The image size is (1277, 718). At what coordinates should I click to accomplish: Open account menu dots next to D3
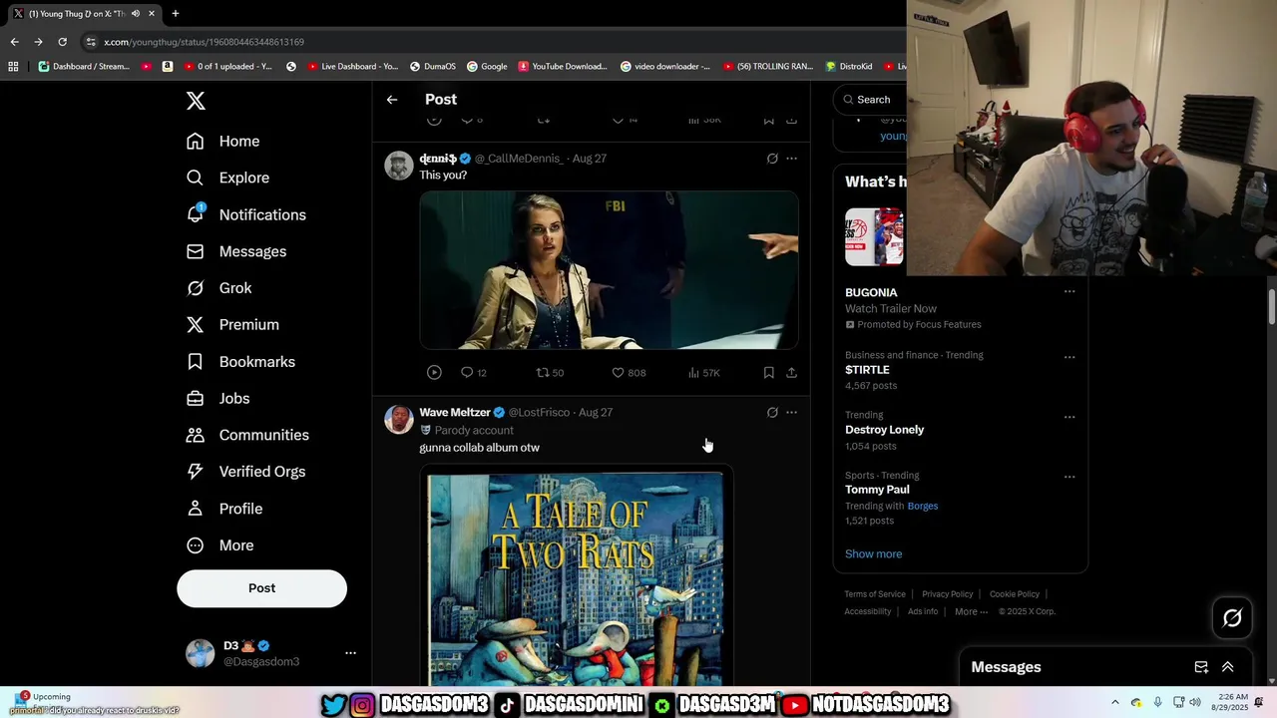(x=350, y=653)
